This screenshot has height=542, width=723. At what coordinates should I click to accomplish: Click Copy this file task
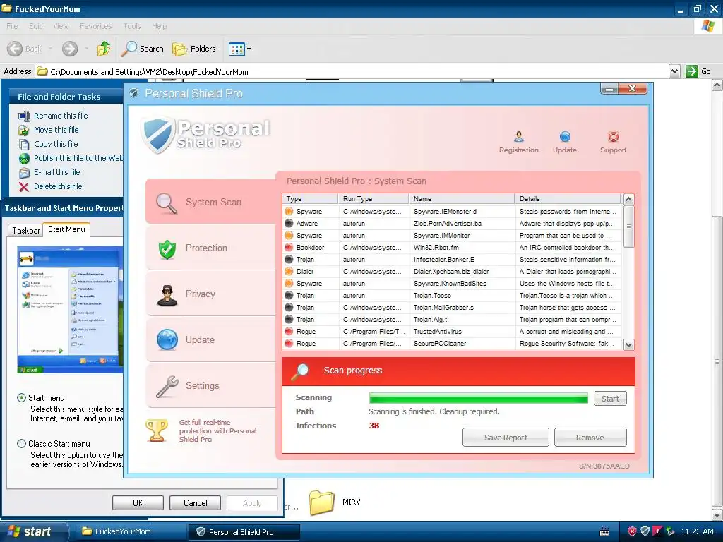tap(56, 144)
